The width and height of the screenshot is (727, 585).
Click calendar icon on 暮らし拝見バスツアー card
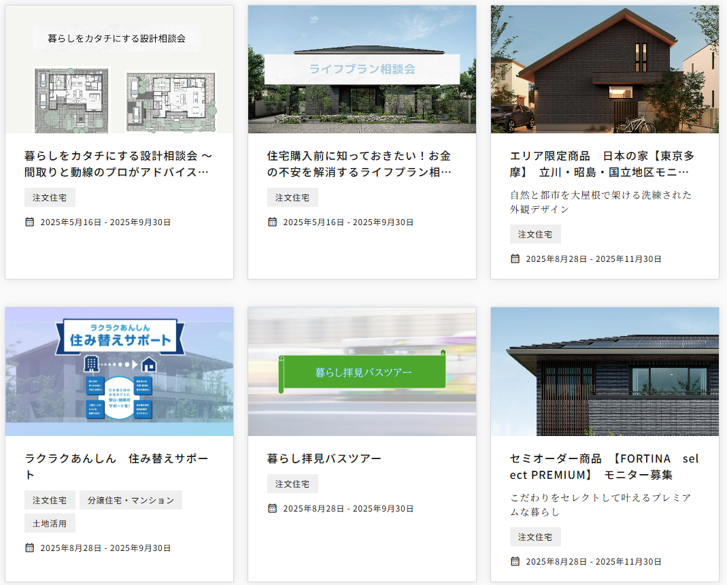(272, 508)
